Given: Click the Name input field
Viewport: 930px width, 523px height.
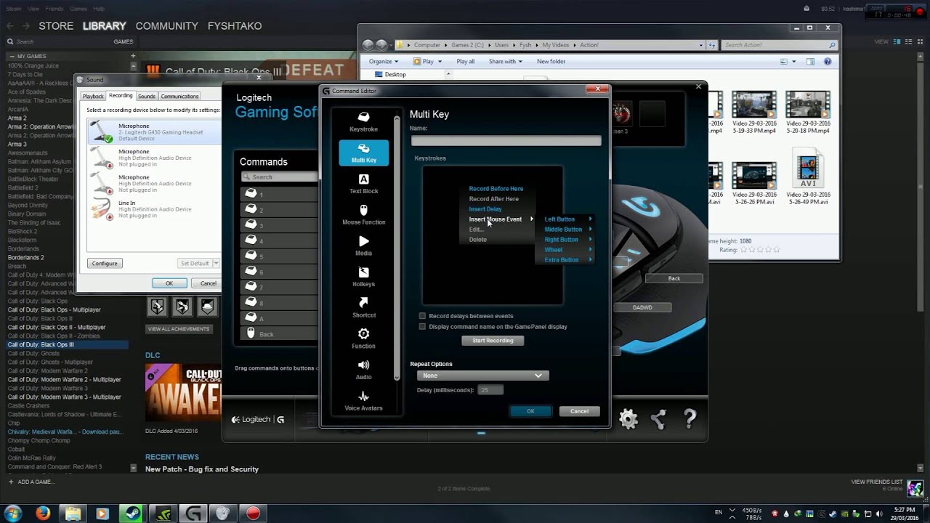Looking at the screenshot, I should point(506,141).
